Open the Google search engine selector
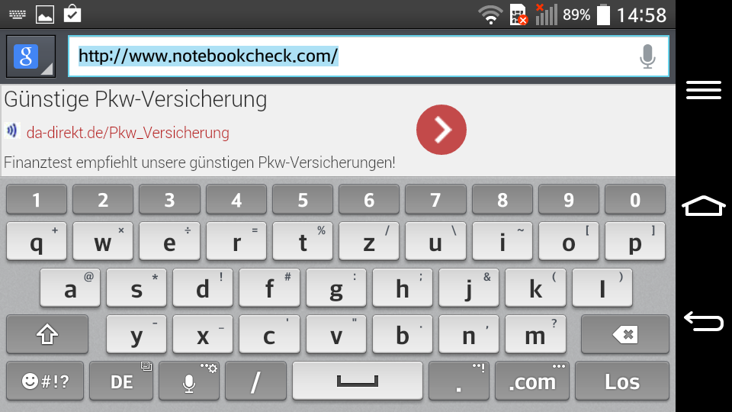 [30, 56]
